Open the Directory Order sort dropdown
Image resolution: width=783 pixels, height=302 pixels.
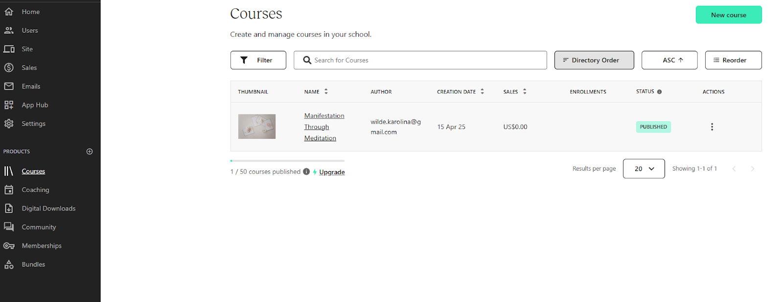point(594,60)
